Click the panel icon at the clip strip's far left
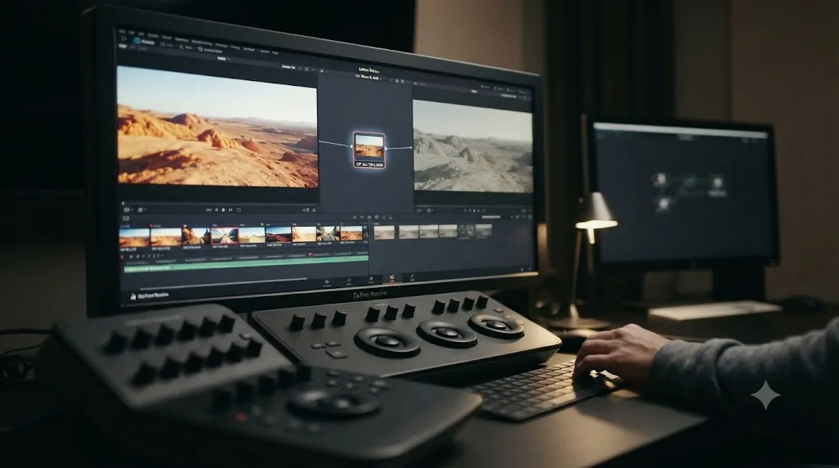Image resolution: width=839 pixels, height=468 pixels. coord(125,218)
